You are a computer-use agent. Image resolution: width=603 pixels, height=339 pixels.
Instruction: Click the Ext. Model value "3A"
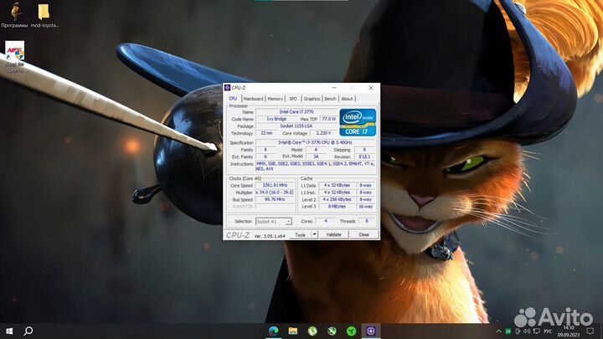(x=316, y=157)
